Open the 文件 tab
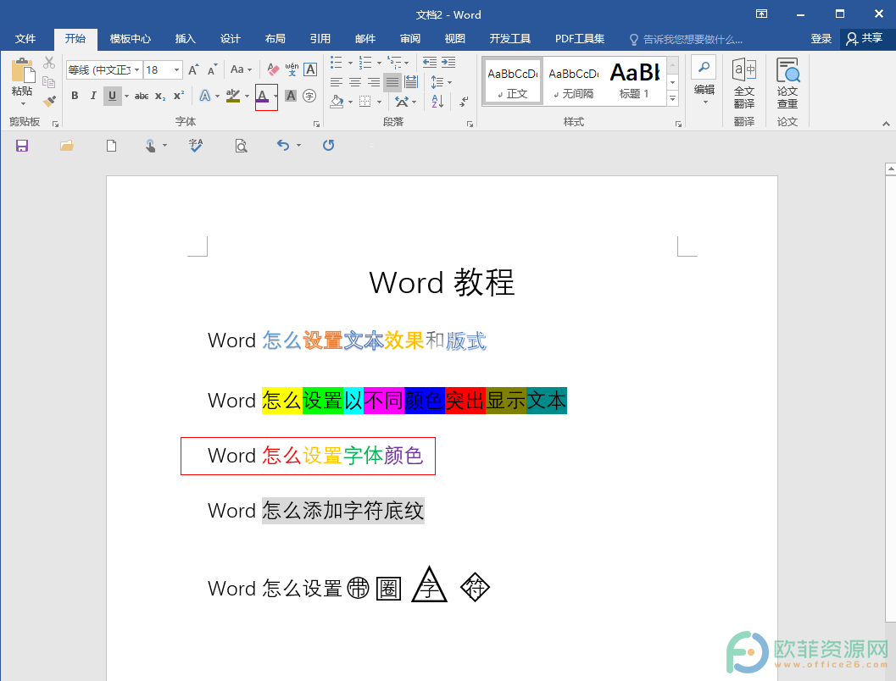Screen dimensions: 896x681 coord(25,39)
